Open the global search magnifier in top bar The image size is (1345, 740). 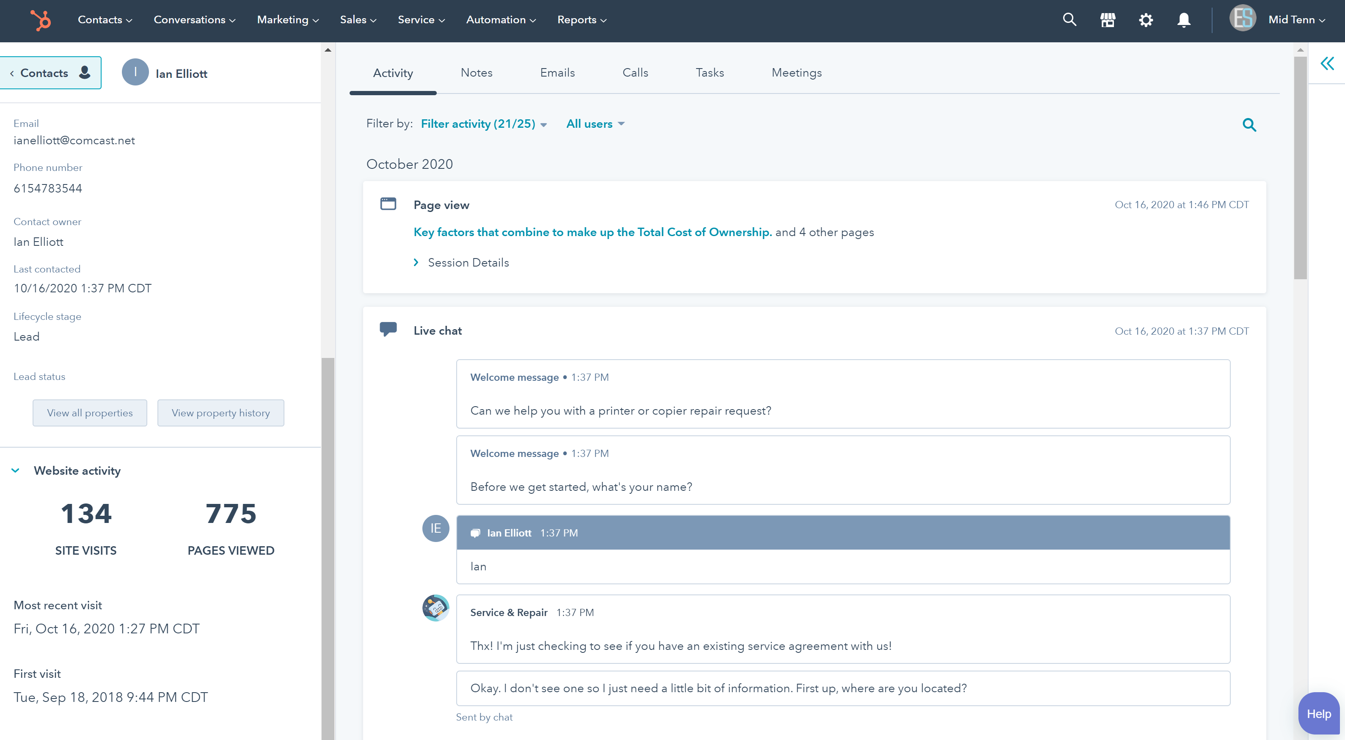point(1069,20)
